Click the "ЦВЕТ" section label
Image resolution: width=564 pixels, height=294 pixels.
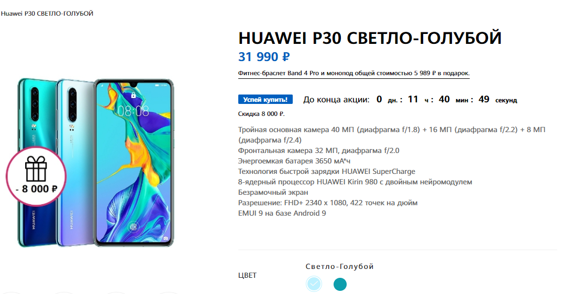click(248, 275)
